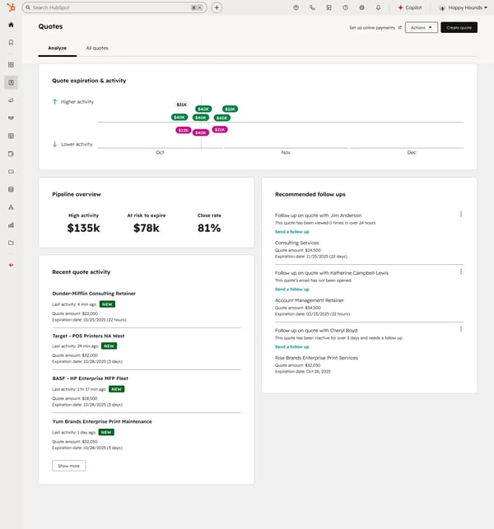Open the Library folder icon in the sidebar
494x529 pixels.
12,243
